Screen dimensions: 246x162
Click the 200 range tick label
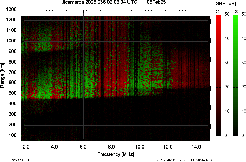coord(12,125)
